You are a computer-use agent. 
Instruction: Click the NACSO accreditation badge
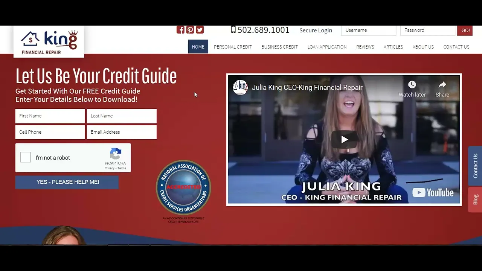(x=183, y=188)
